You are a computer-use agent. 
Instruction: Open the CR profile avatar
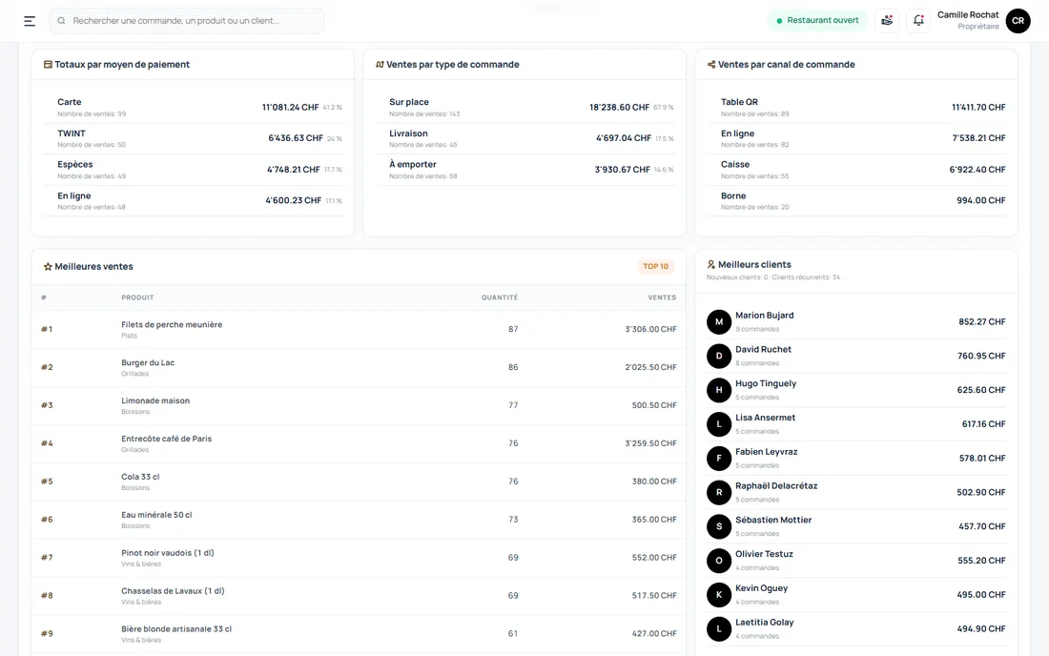click(x=1018, y=21)
